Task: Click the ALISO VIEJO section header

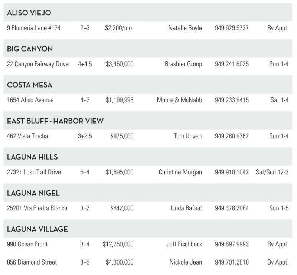Action: [x=29, y=13]
